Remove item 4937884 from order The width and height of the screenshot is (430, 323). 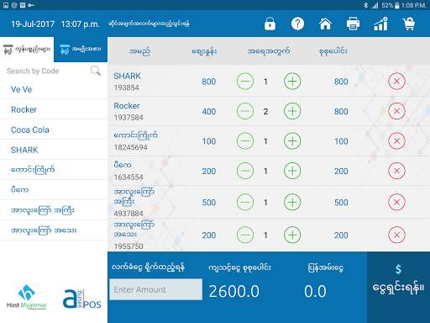pos(396,202)
